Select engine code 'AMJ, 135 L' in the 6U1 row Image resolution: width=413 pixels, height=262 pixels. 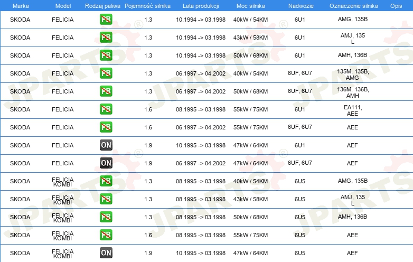point(352,39)
